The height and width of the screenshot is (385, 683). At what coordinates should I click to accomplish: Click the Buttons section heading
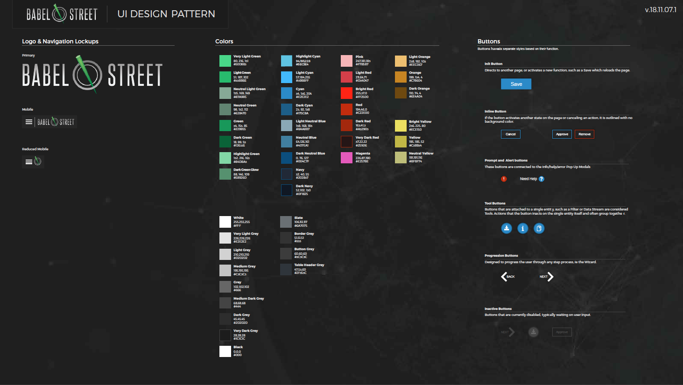[x=489, y=41]
